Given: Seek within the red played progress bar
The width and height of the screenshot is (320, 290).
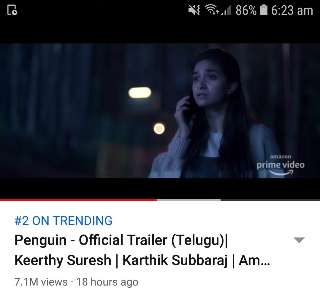Looking at the screenshot, I should [x=78, y=200].
